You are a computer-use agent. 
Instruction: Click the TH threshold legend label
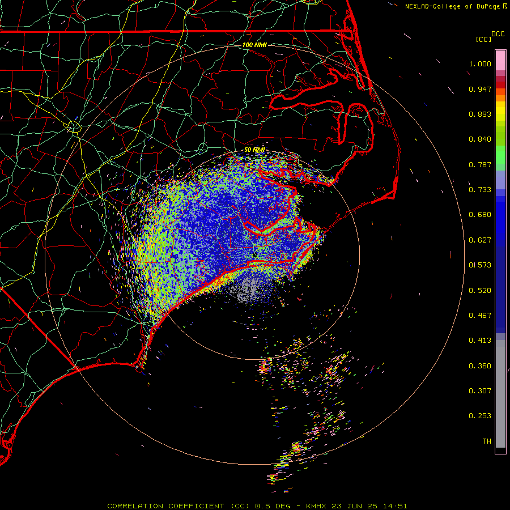pos(487,441)
